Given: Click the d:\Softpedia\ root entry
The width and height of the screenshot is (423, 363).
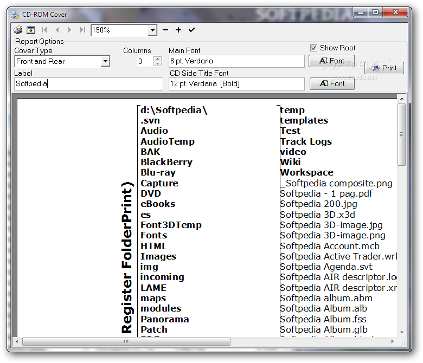Looking at the screenshot, I should point(174,110).
